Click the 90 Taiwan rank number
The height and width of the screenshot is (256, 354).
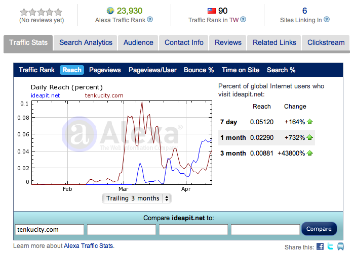(x=223, y=11)
